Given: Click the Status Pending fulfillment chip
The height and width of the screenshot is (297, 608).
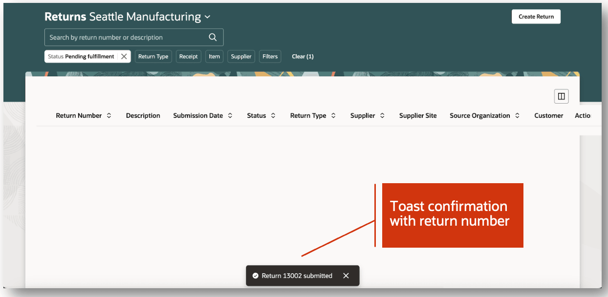Looking at the screenshot, I should (81, 57).
